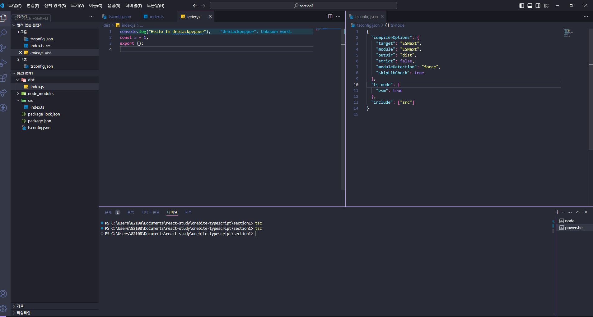Toggle the secondary side bar layout button
593x317 pixels.
[538, 6]
